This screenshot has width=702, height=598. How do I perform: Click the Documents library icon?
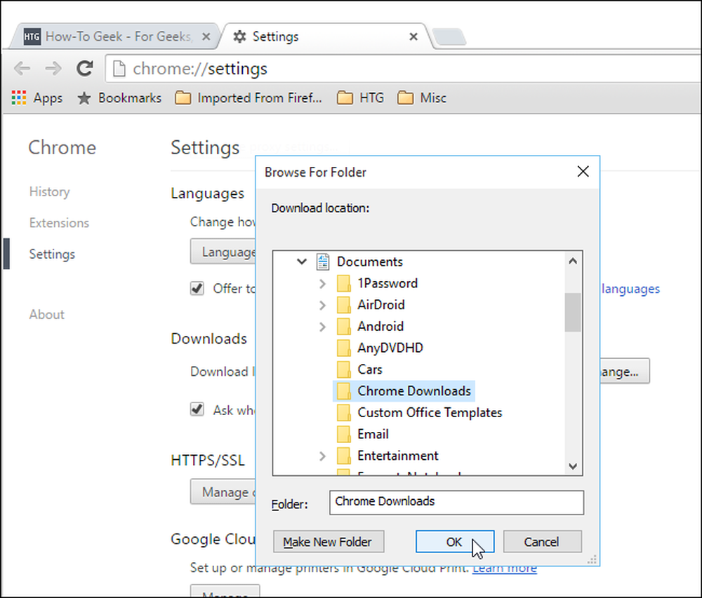click(323, 262)
